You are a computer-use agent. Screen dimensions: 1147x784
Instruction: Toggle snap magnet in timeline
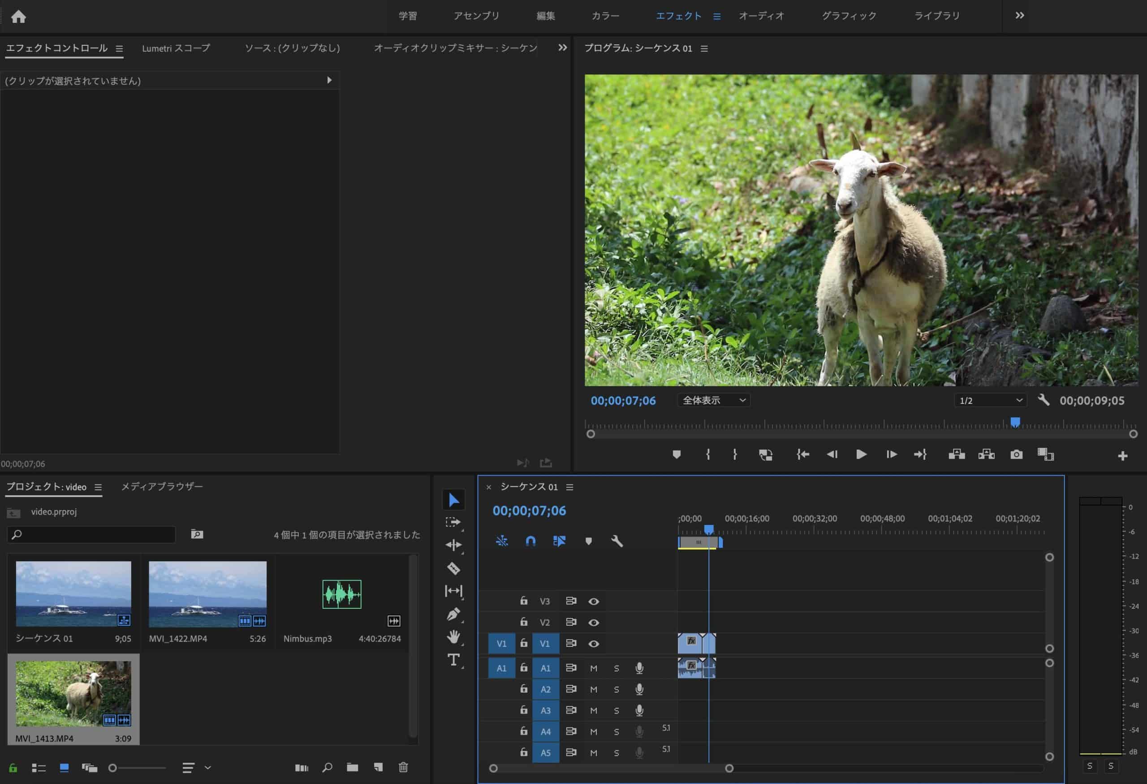(530, 541)
